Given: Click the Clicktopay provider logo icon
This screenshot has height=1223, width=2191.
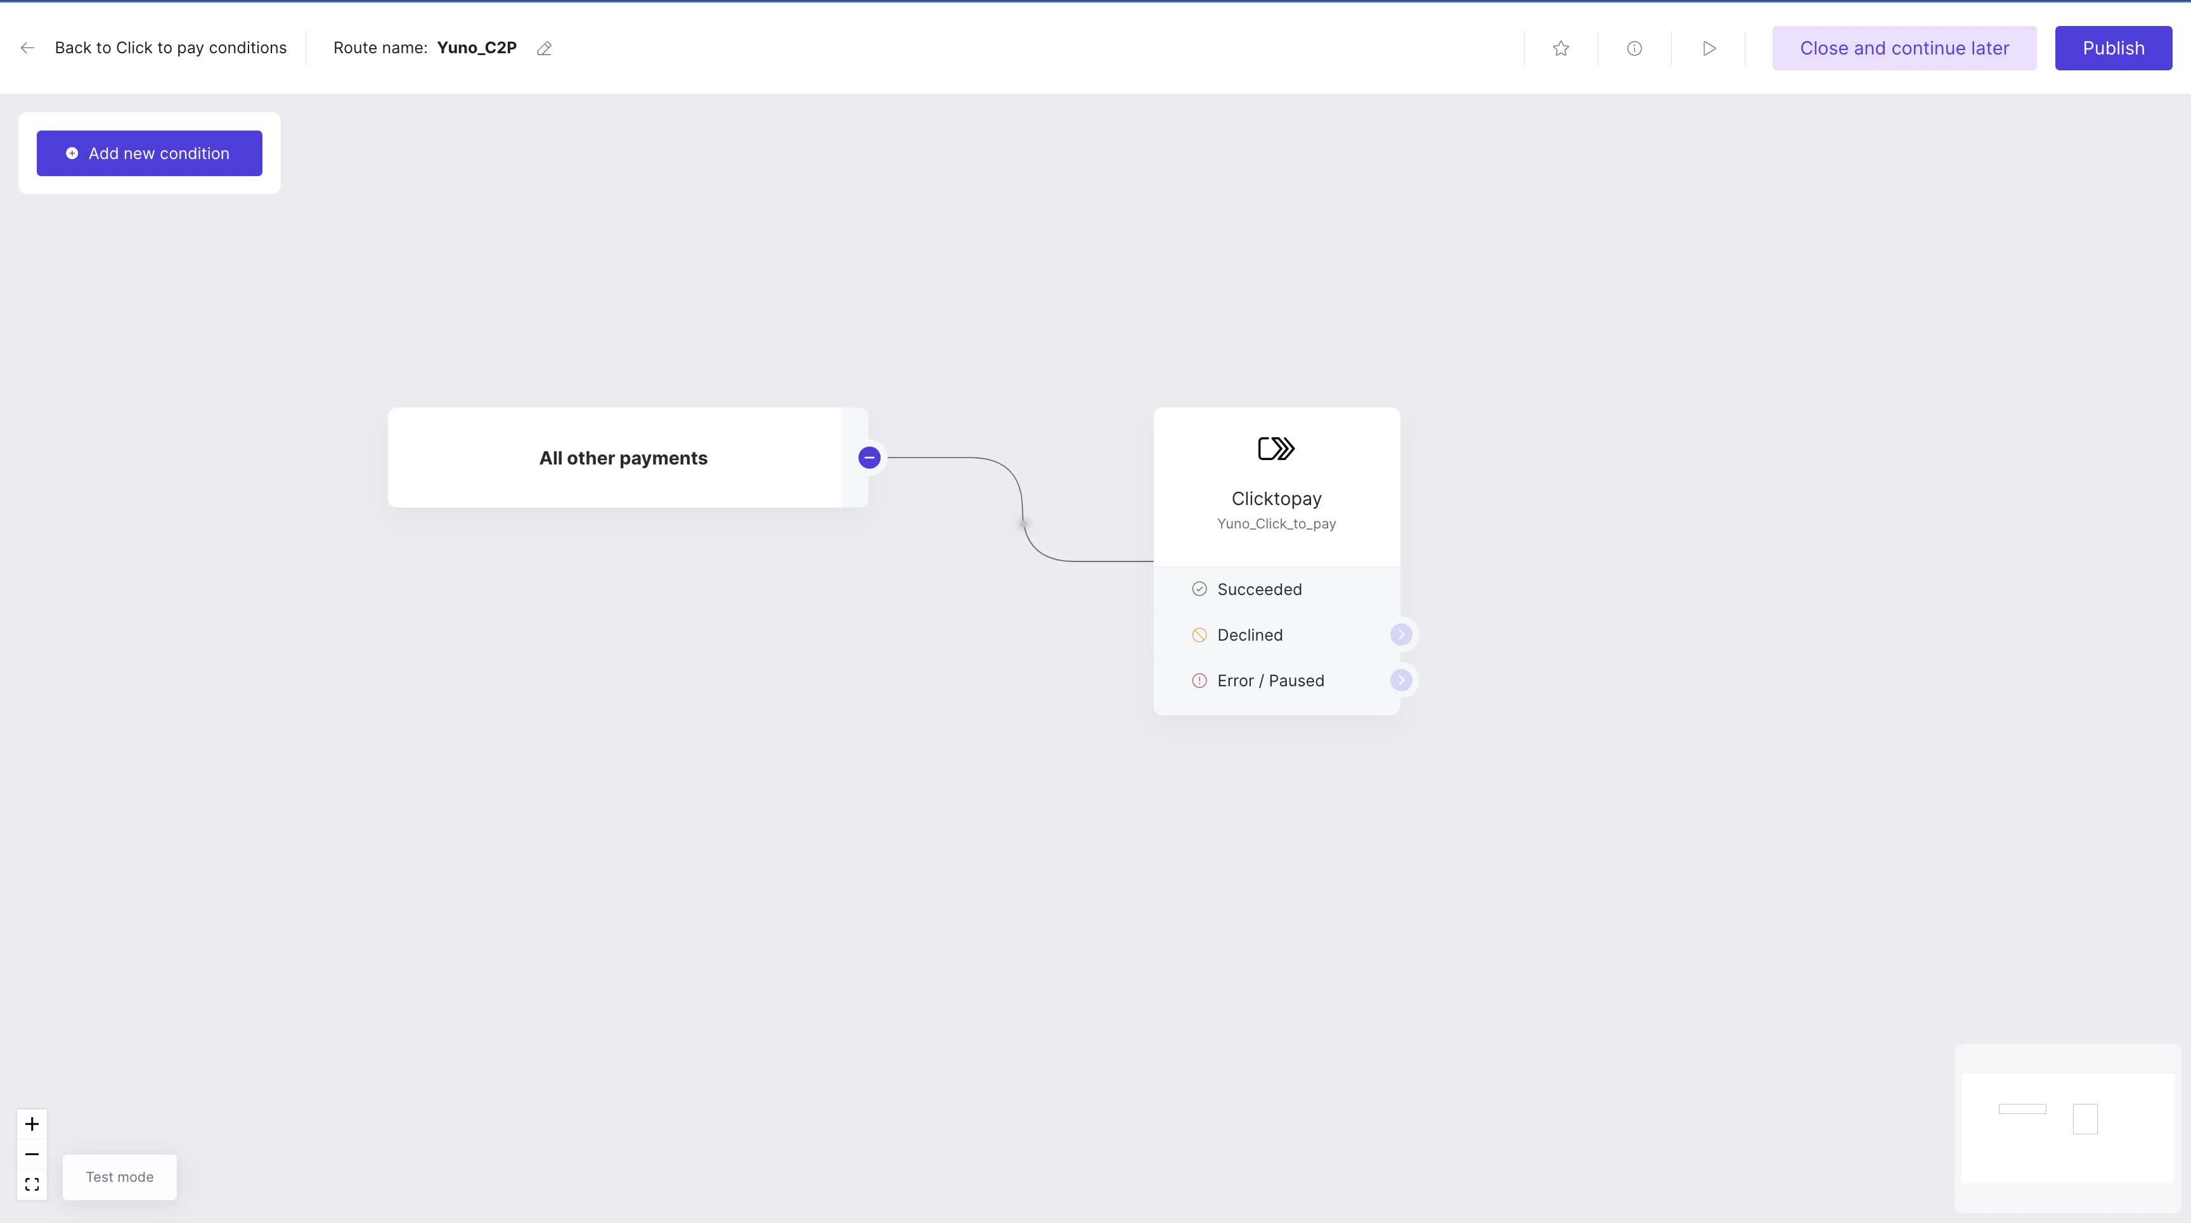Looking at the screenshot, I should click(1276, 448).
